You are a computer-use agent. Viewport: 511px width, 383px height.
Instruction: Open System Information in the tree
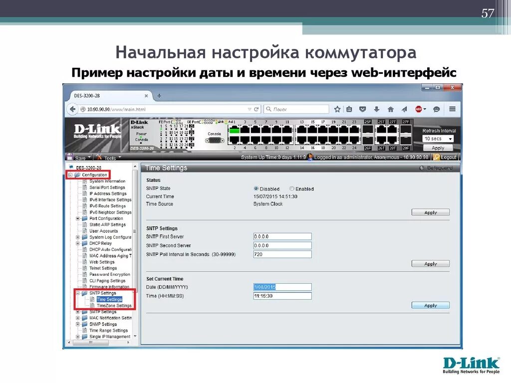pos(107,181)
